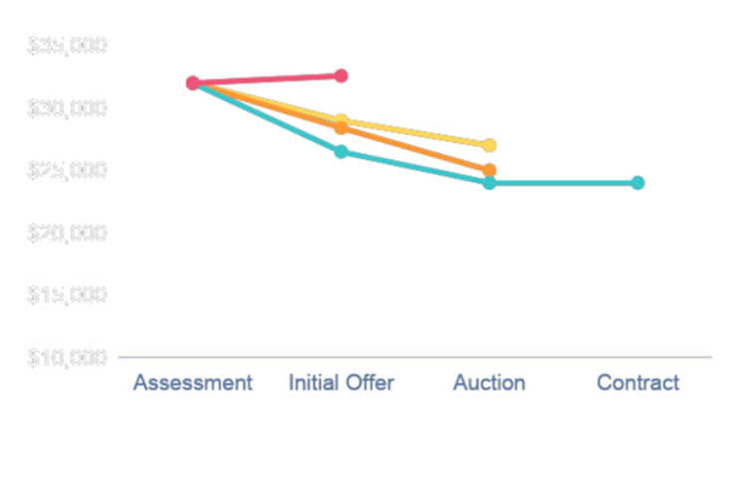The width and height of the screenshot is (756, 497).
Task: Click the orange data point at Auction
Action: click(489, 170)
